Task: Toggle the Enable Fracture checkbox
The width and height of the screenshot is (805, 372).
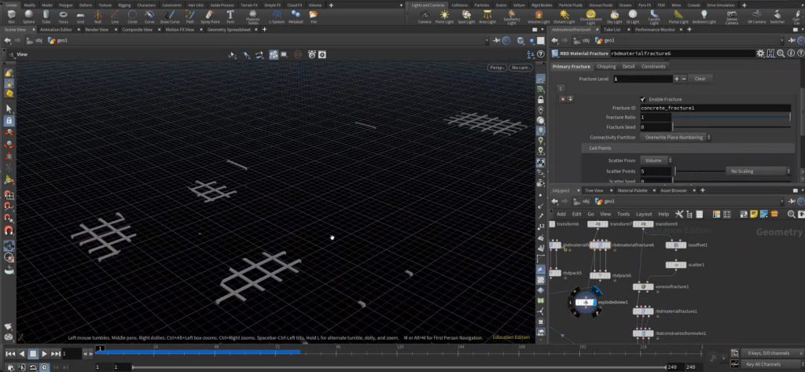Action: point(643,99)
